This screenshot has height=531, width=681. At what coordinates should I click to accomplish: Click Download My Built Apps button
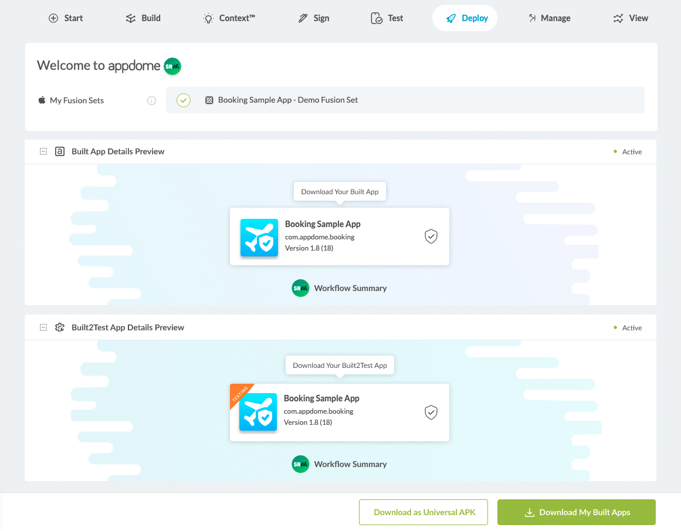tap(577, 512)
